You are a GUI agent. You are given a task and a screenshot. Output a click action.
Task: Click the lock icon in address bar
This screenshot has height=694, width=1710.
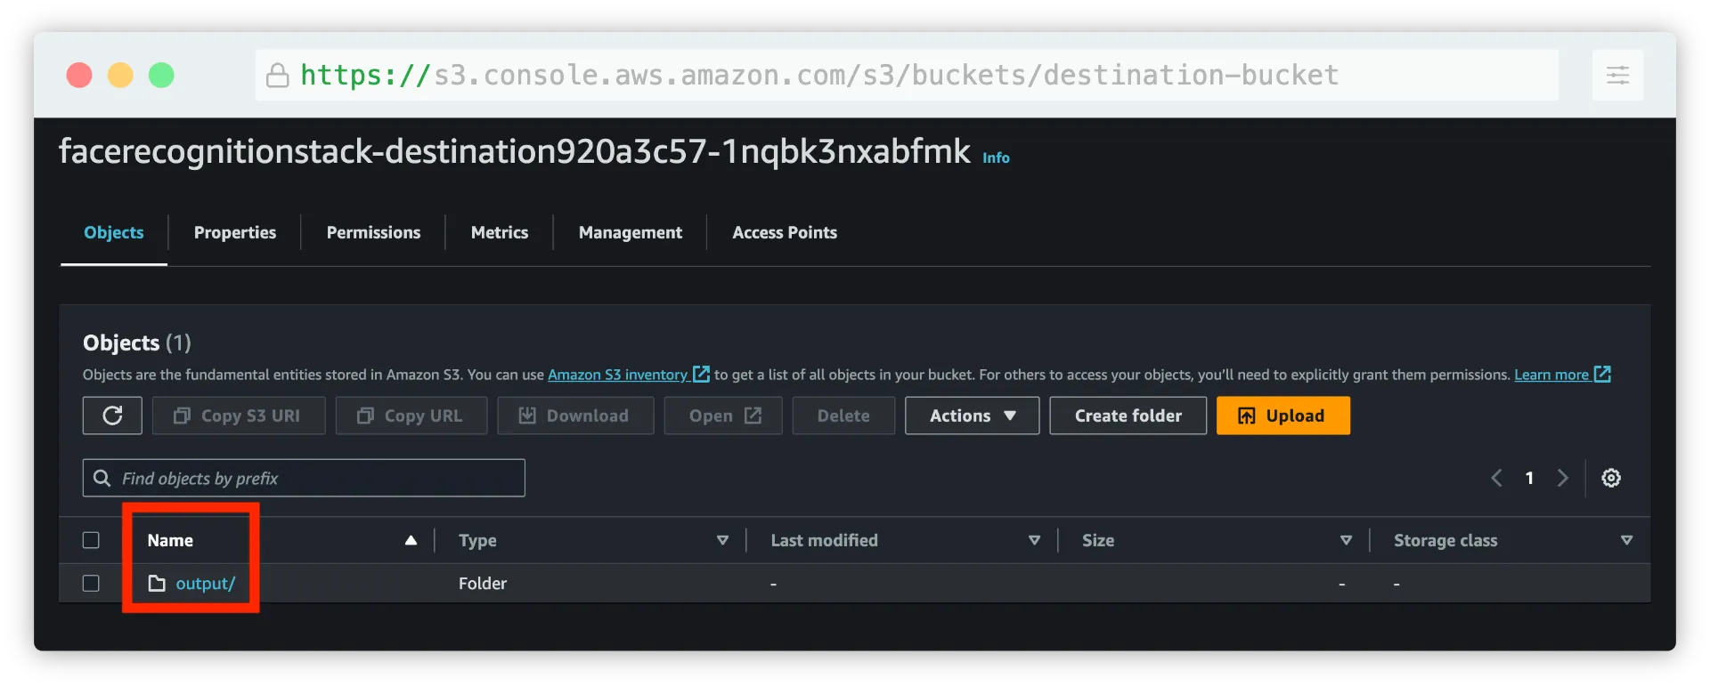tap(278, 76)
